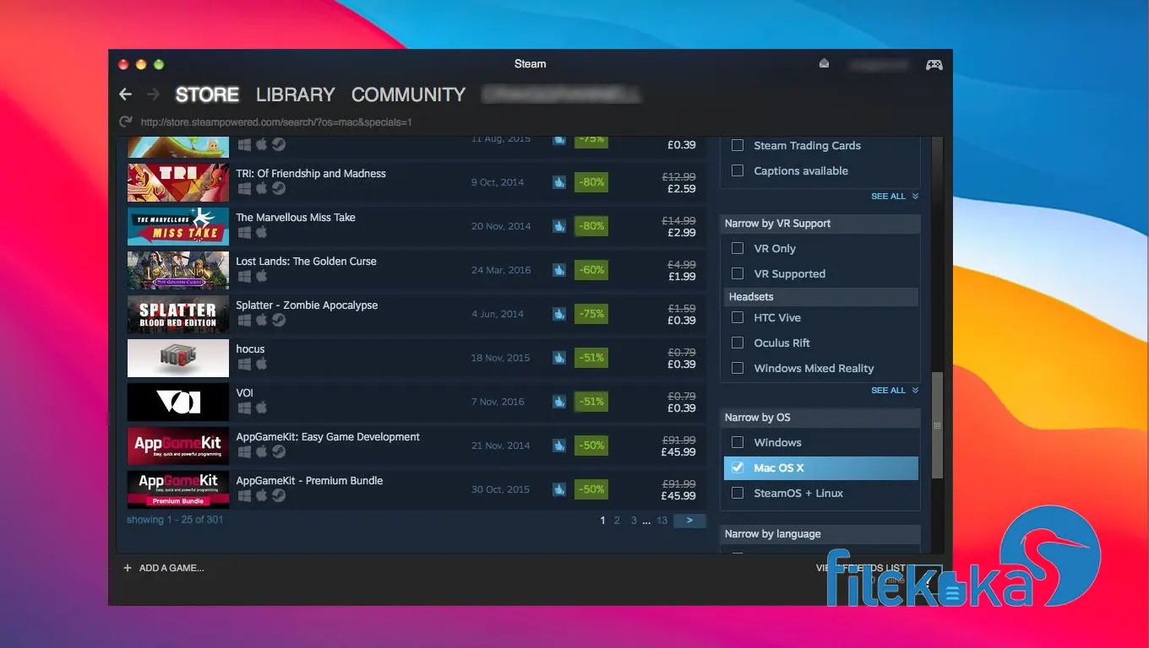Collapse the Narrow by language header
The height and width of the screenshot is (648, 1149).
click(820, 534)
